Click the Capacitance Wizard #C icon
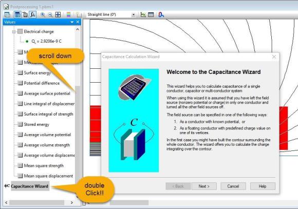 pos(7,186)
